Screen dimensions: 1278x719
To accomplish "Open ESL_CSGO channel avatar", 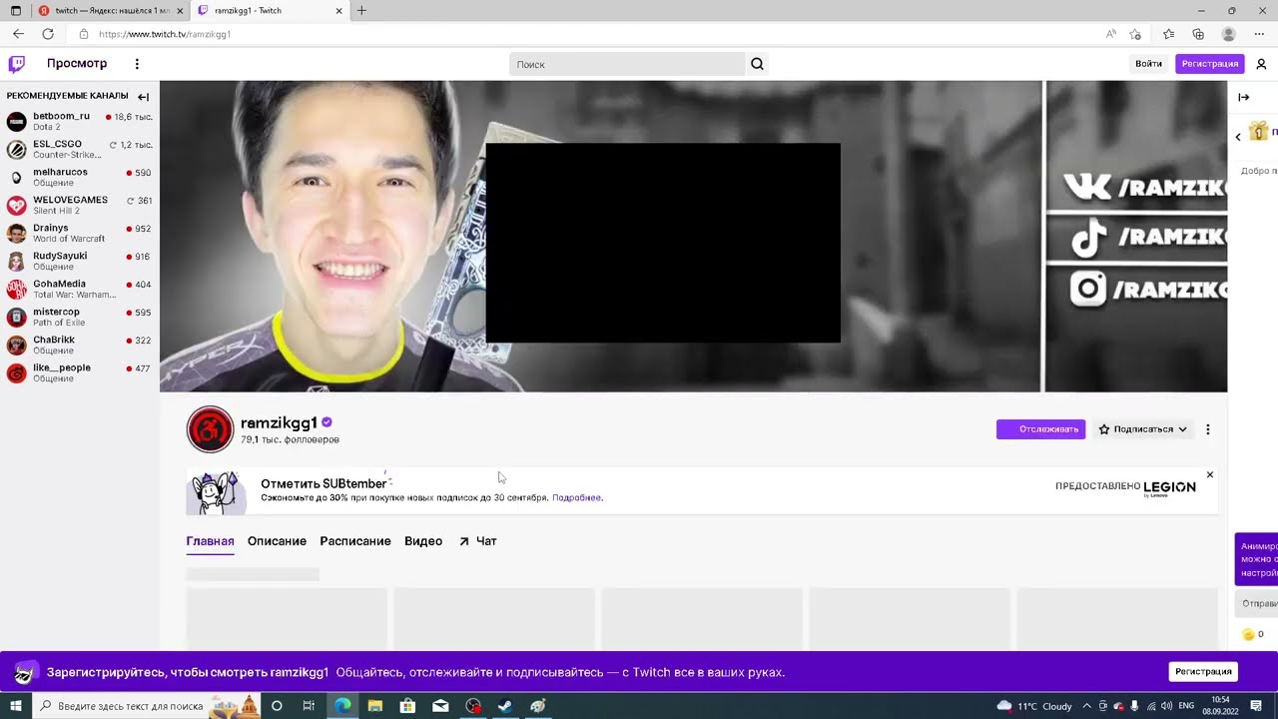I will click(16, 150).
